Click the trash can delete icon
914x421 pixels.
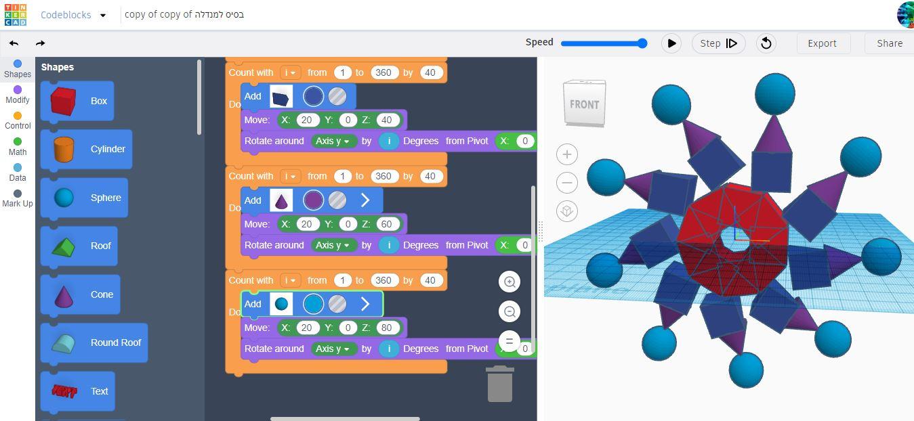click(500, 384)
